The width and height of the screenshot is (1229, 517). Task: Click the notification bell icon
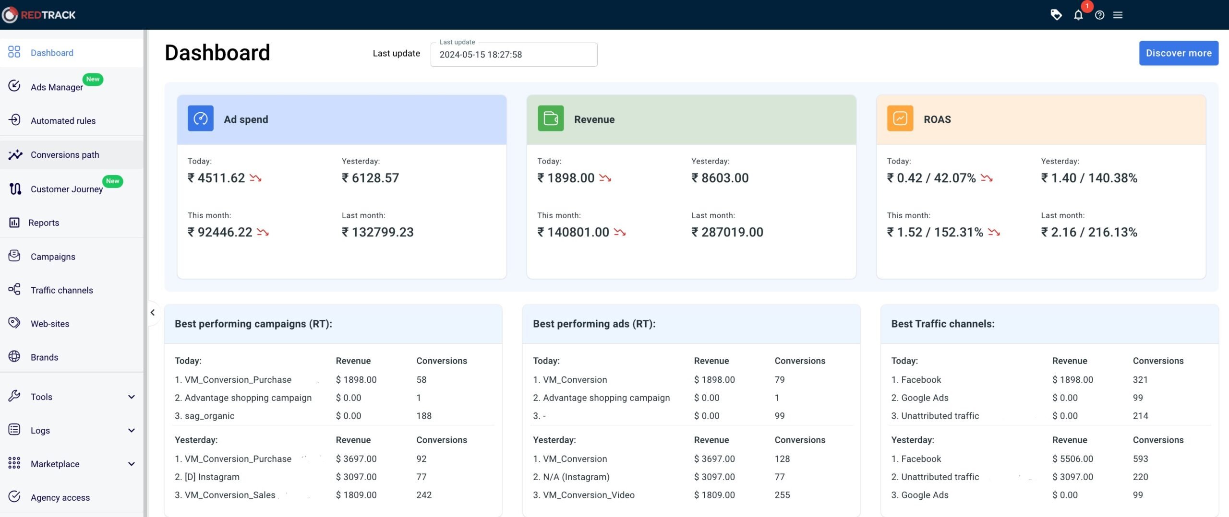click(1078, 15)
